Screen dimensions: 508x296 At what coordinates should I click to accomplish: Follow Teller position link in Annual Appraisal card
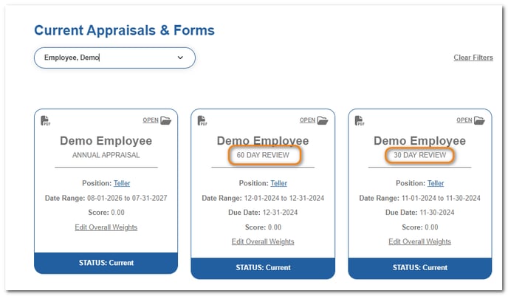tap(122, 183)
